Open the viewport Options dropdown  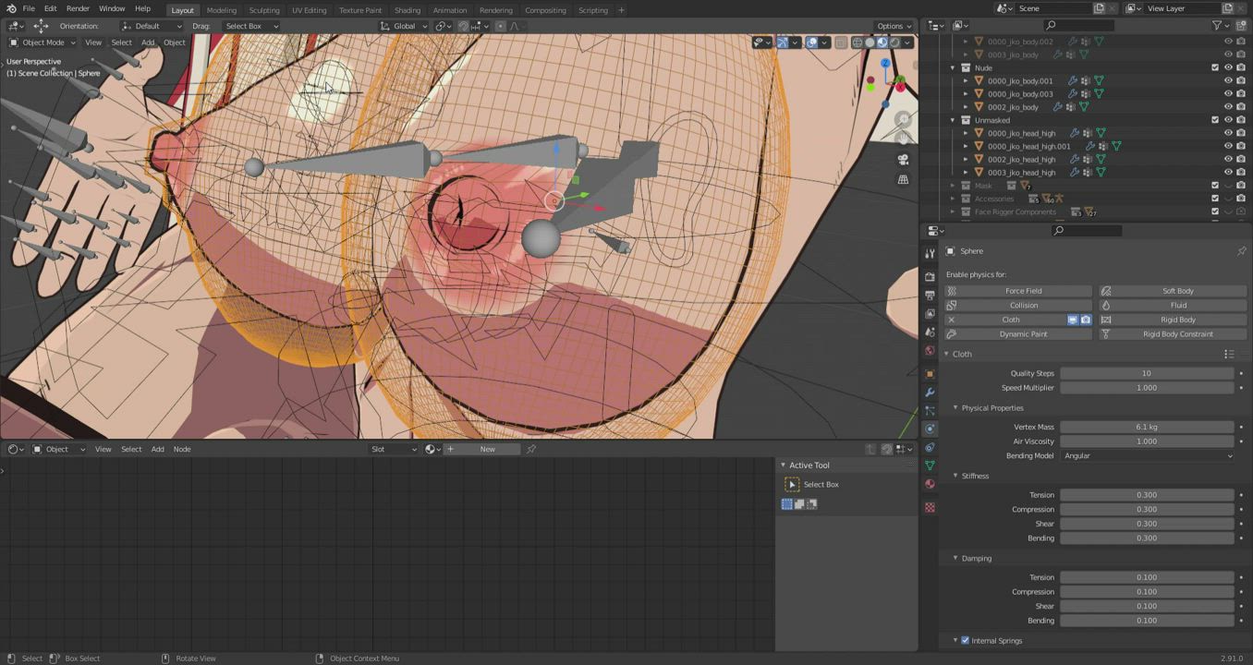894,26
